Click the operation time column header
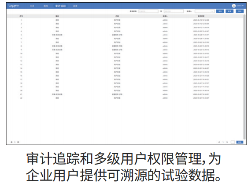Image resolution: width=251 pixels, height=183 pixels. (x=201, y=16)
